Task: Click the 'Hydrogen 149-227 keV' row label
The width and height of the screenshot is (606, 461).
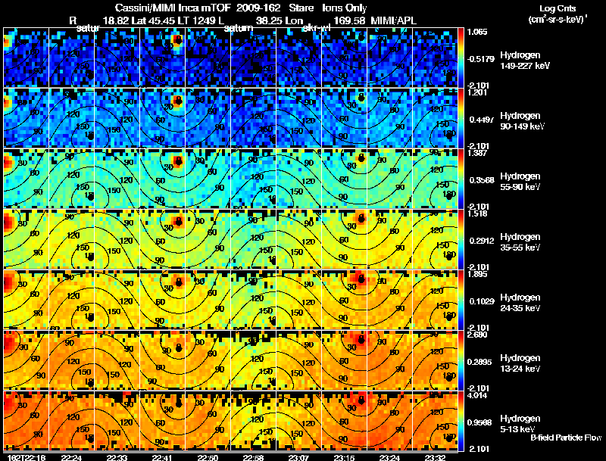Action: [x=525, y=61]
